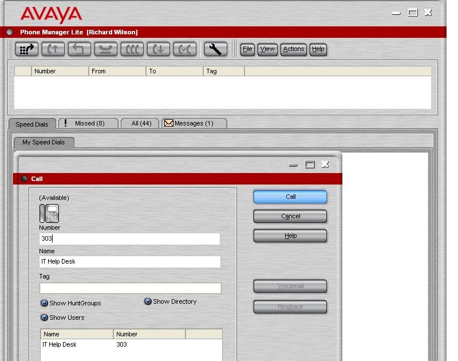The height and width of the screenshot is (361, 458).
Task: Switch to the All (44) tab
Action: [x=140, y=123]
